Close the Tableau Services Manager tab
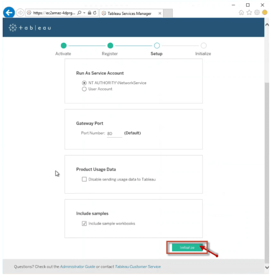Screen dimensions: 271x278 coord(160,13)
